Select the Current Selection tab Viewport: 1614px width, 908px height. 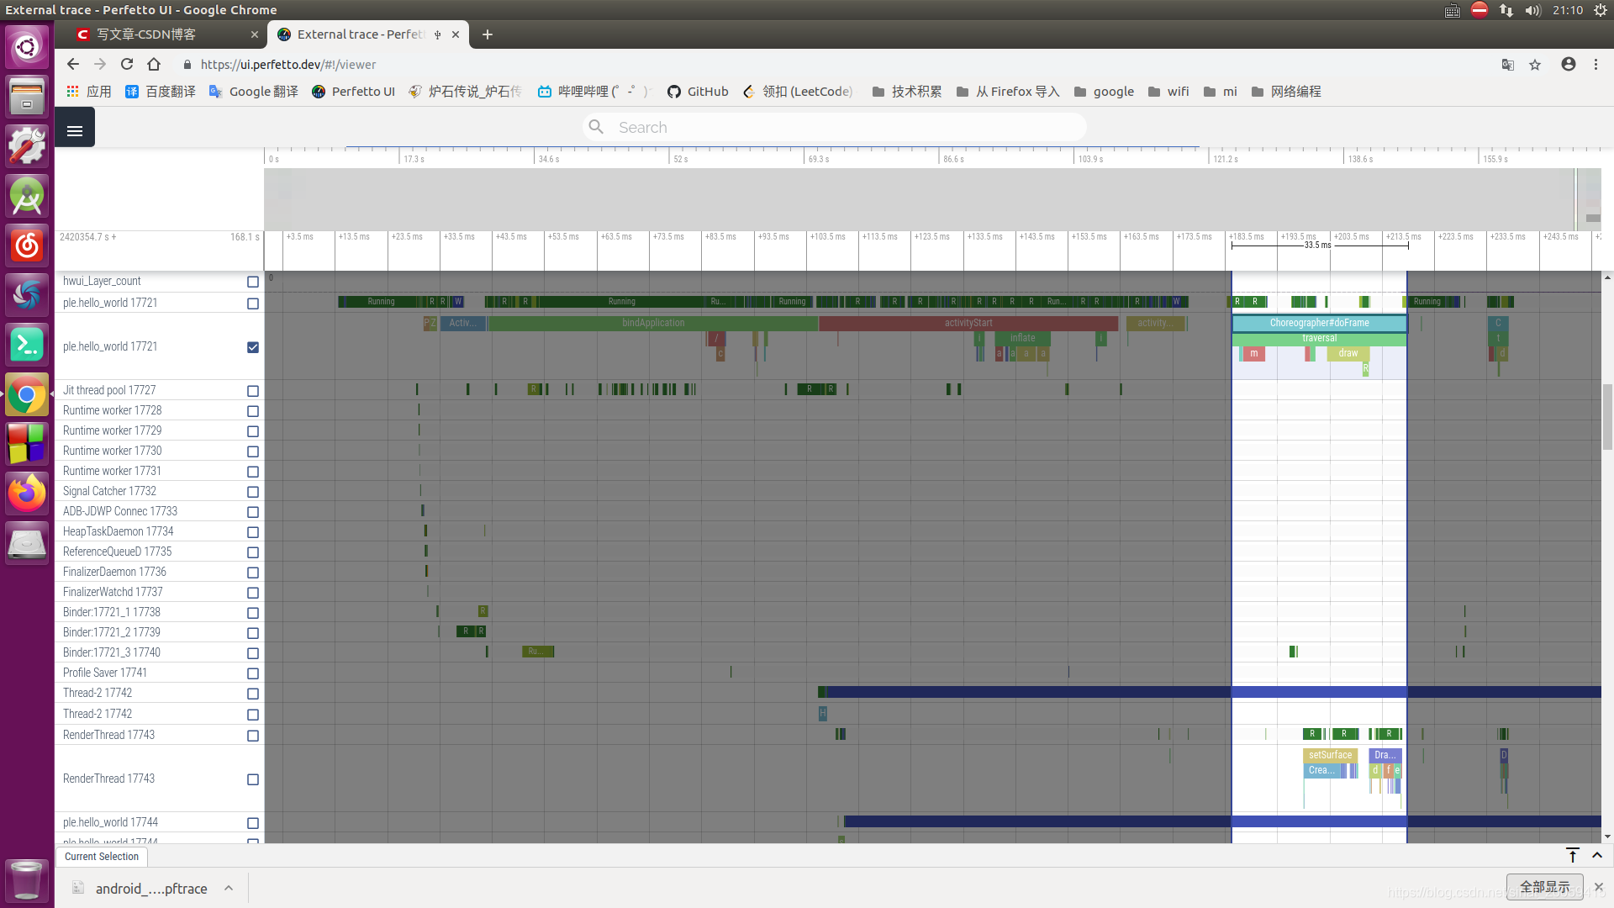(x=102, y=857)
